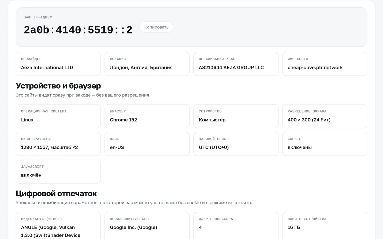The width and height of the screenshot is (383, 239).
Task: Select the Разрешение экрана 400 × 300 card
Action: [325, 116]
